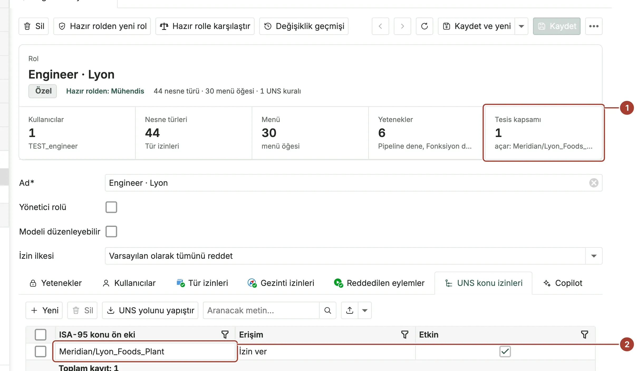The width and height of the screenshot is (642, 371).
Task: Click Hazır rolden: Mühendis link
Action: (105, 91)
